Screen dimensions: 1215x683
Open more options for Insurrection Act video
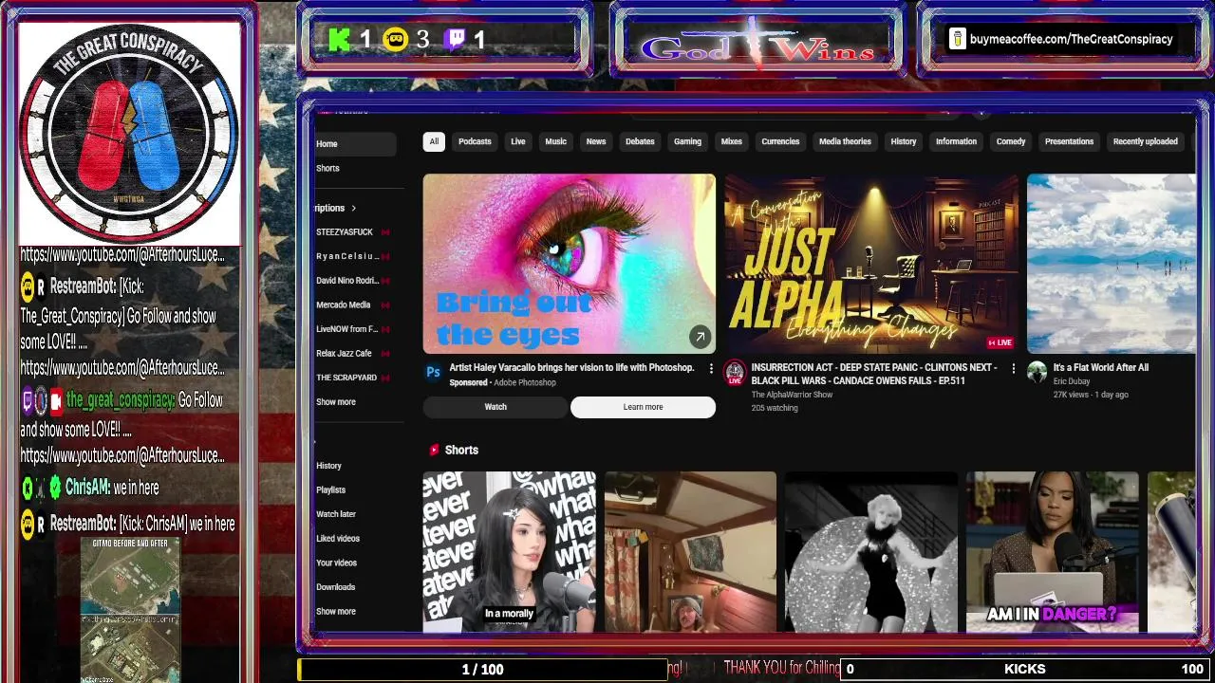[x=1013, y=368]
